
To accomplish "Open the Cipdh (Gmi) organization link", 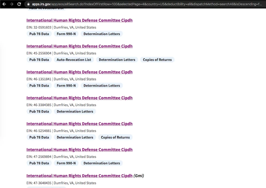I will tap(79, 176).
